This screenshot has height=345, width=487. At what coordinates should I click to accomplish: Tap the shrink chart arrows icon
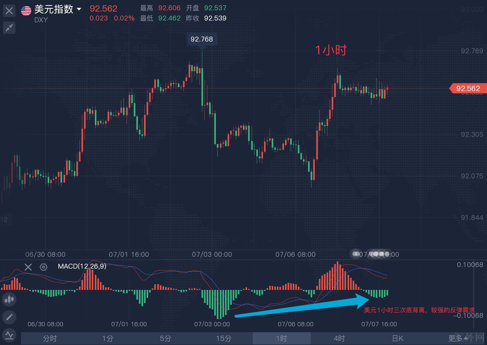[9, 28]
